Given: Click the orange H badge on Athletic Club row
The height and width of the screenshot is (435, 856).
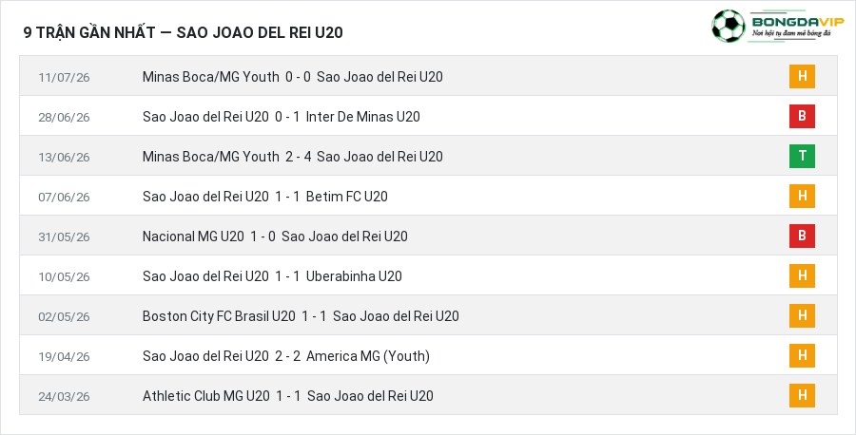Looking at the screenshot, I should point(802,395).
